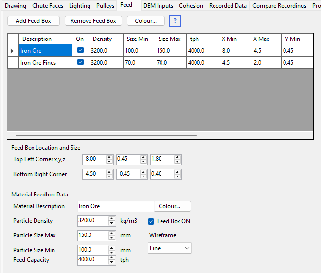Decrease Top Left Corner x value

[x=109, y=162]
